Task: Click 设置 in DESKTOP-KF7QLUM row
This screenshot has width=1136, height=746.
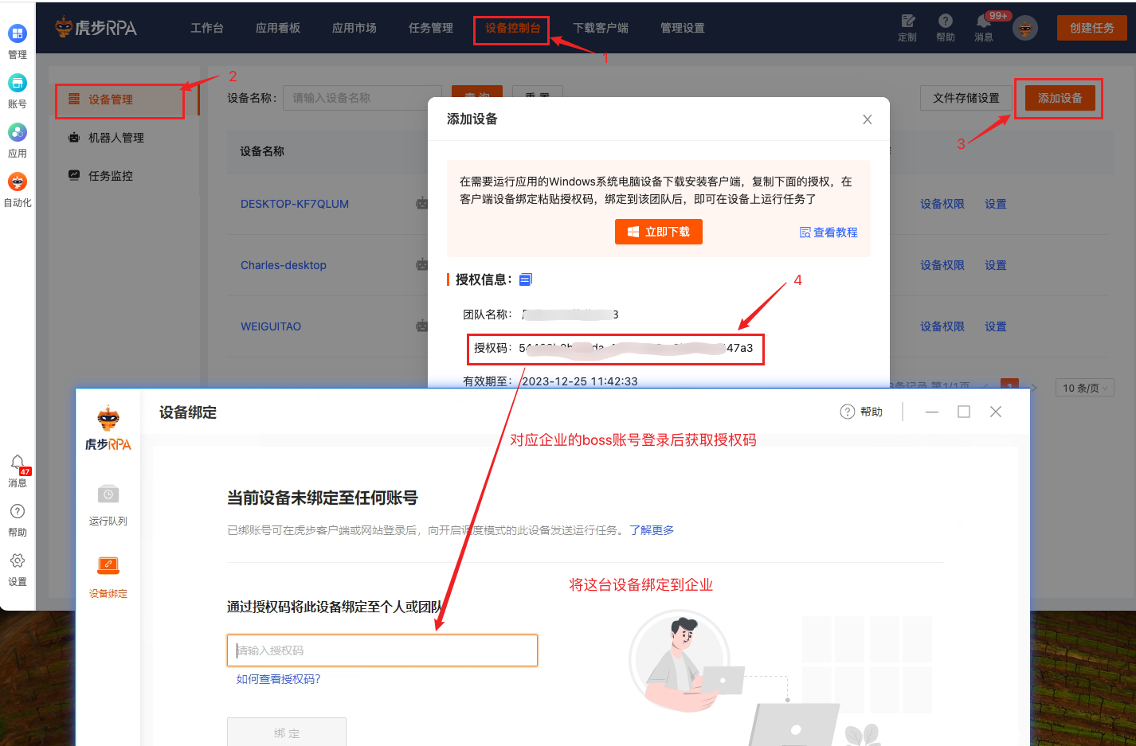Action: coord(996,204)
